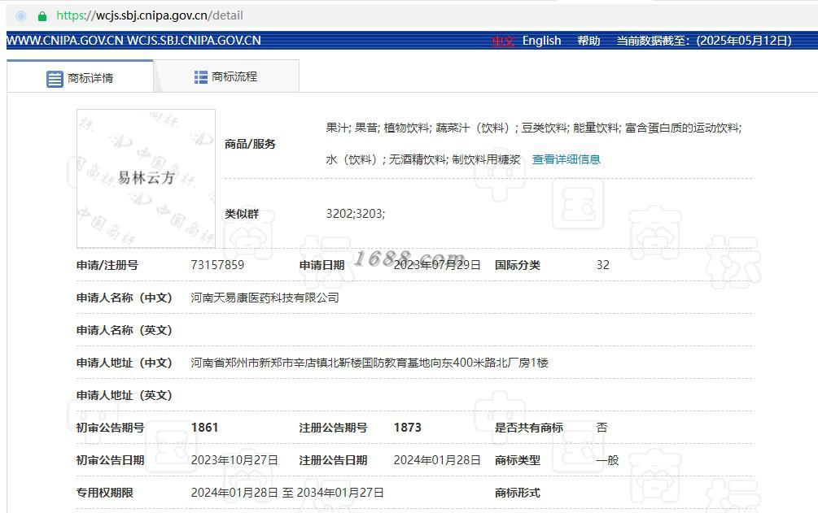Click the 商标流程 tab list icon
This screenshot has height=513, width=818.
[201, 77]
